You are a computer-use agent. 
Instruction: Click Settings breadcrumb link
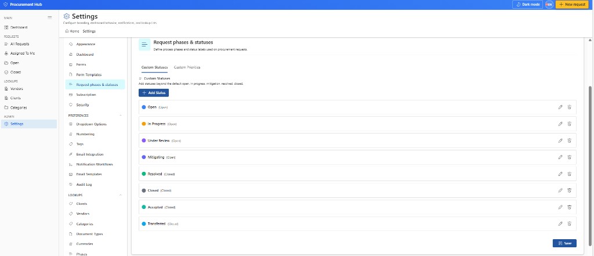pos(89,31)
